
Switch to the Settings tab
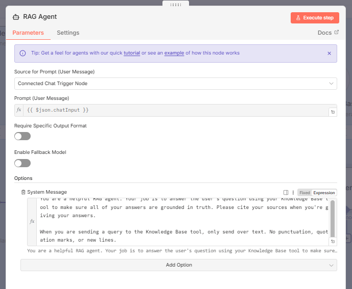pos(68,33)
